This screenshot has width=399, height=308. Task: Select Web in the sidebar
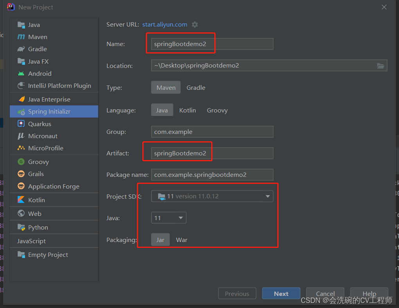(x=54, y=214)
